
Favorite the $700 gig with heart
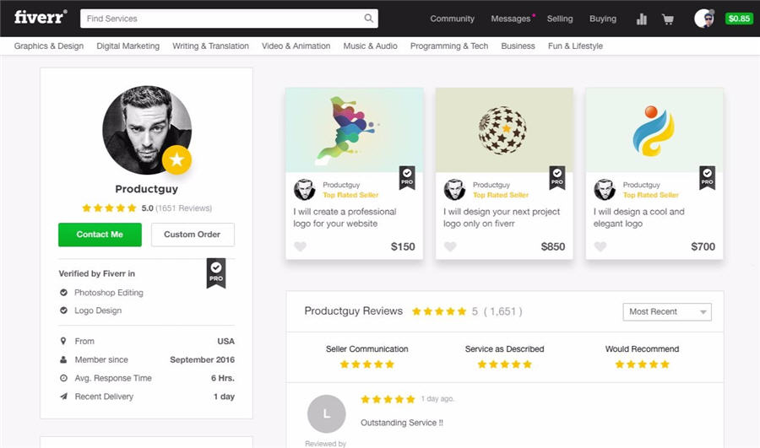click(x=600, y=246)
